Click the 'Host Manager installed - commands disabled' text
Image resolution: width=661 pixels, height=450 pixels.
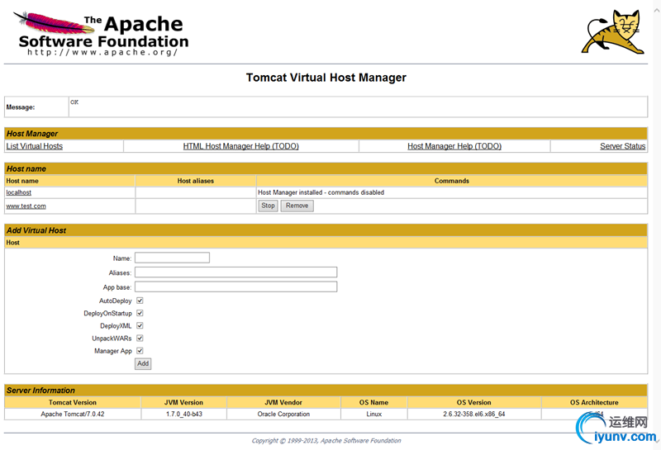(321, 192)
